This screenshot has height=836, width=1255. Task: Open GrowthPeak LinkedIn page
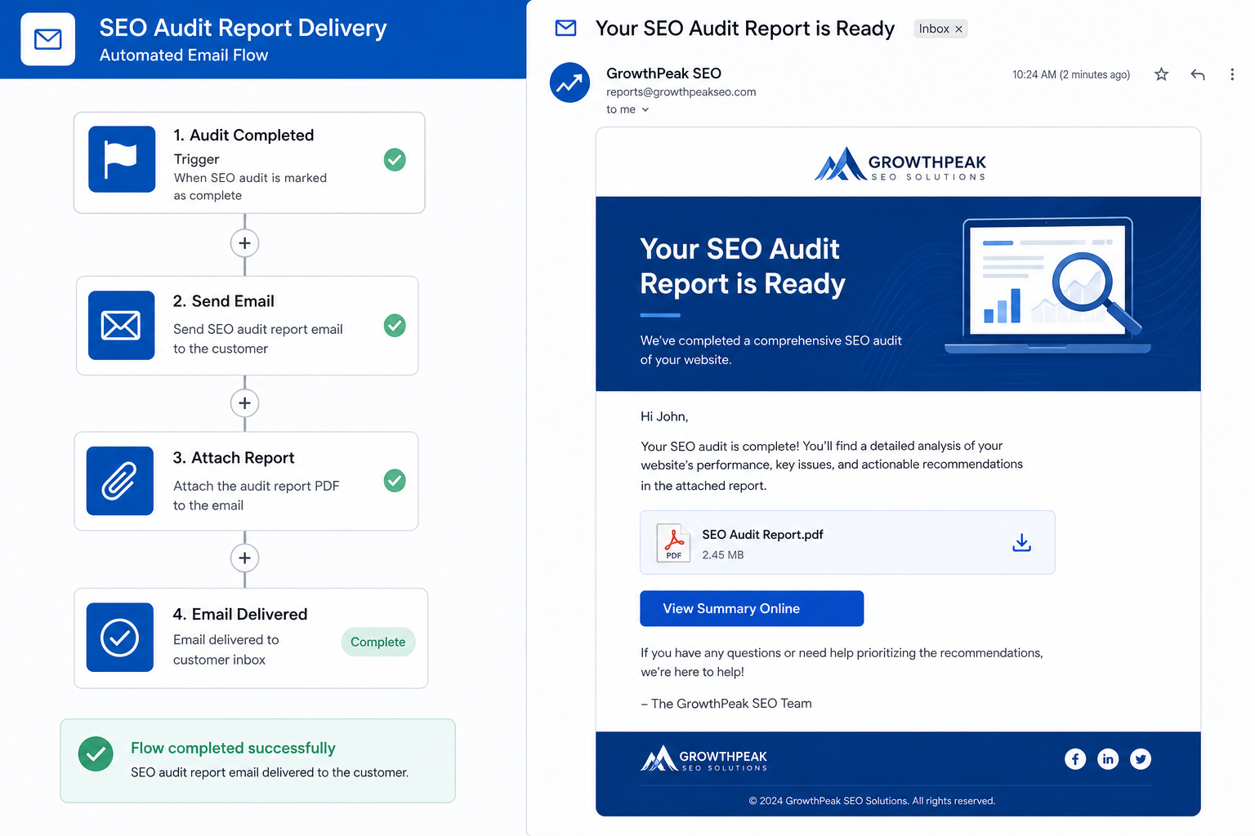point(1108,759)
